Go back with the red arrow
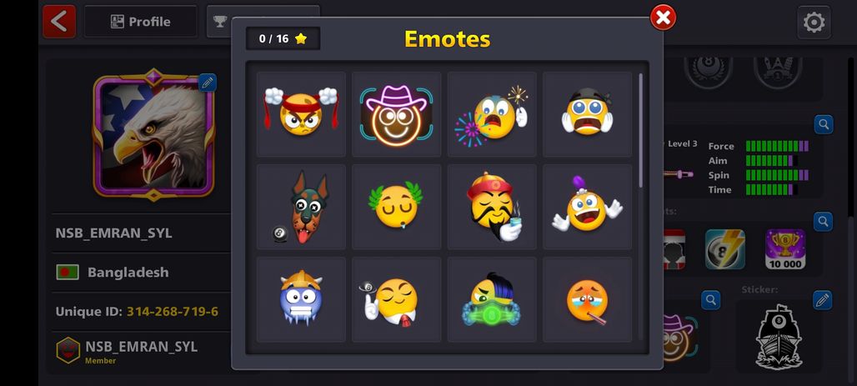 click(59, 22)
